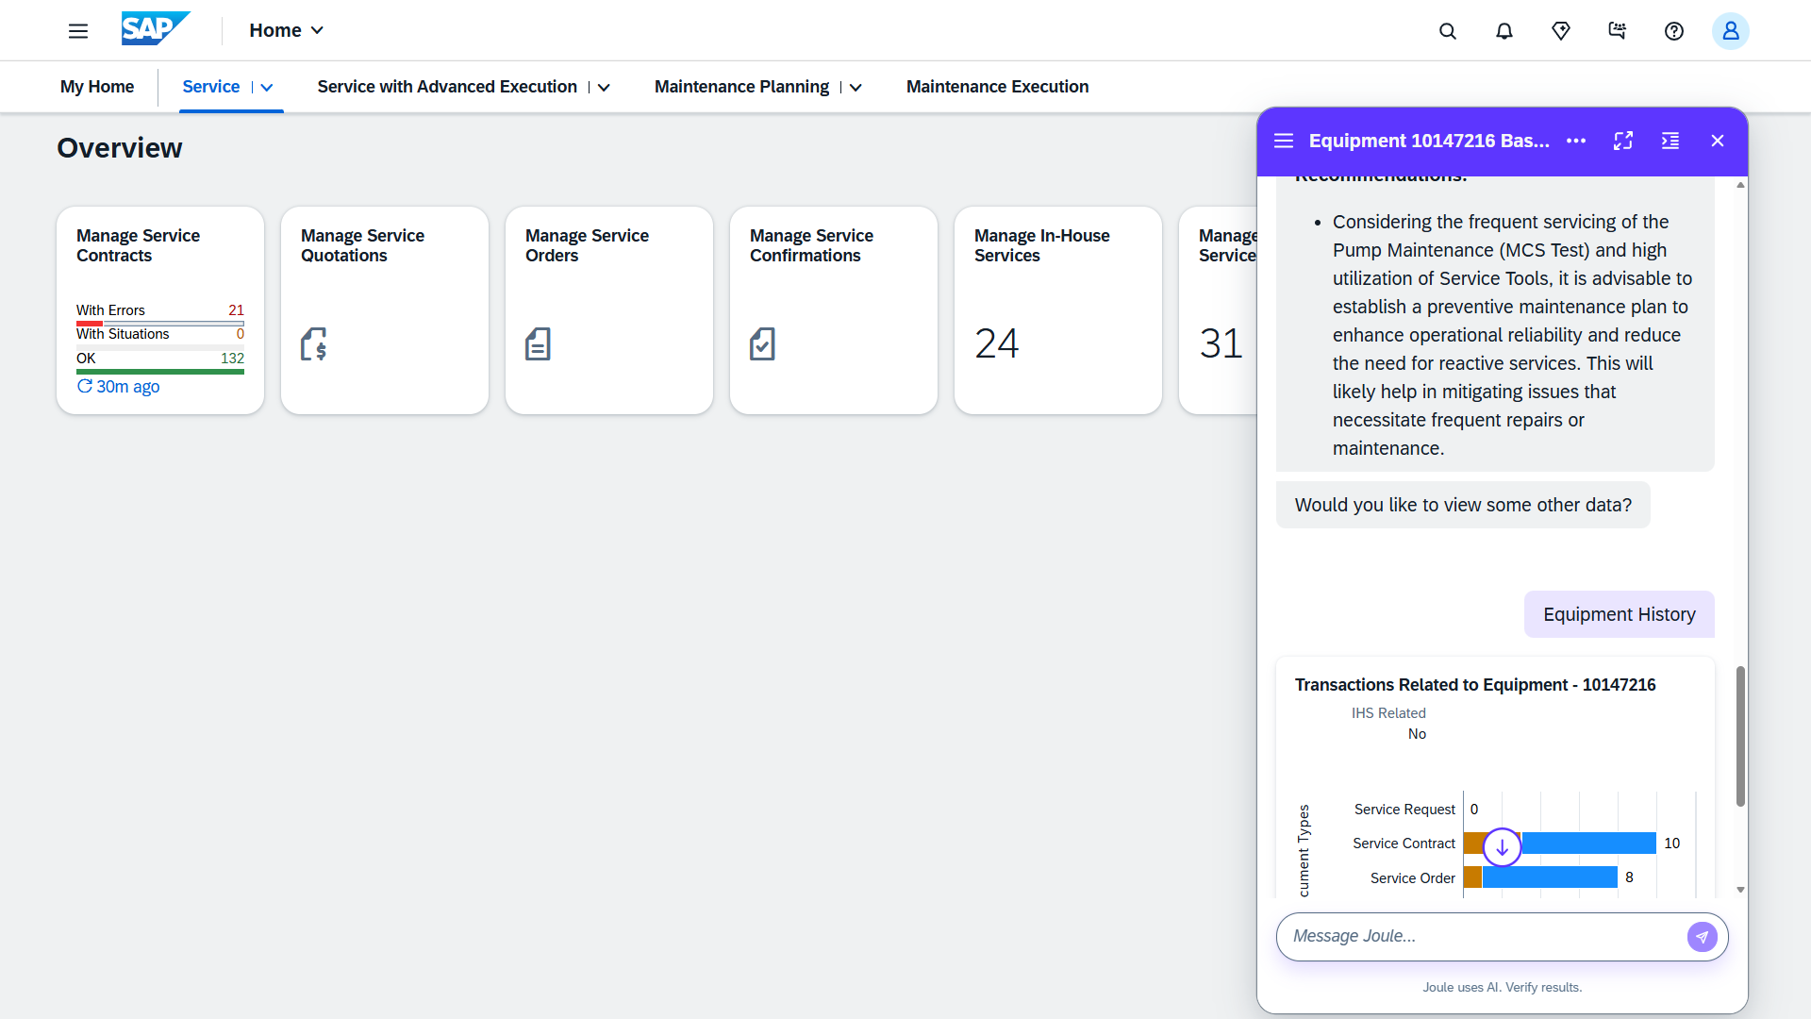Viewport: 1811px width, 1019px height.
Task: Open the notifications bell
Action: coord(1504,31)
